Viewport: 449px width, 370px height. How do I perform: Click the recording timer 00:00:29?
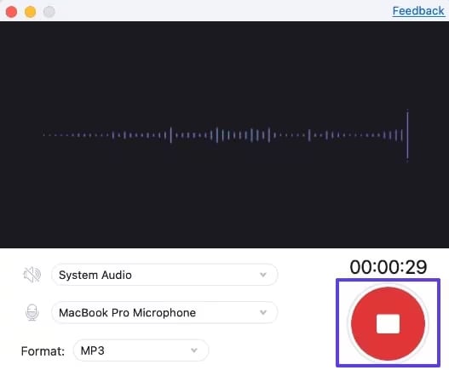coord(389,267)
